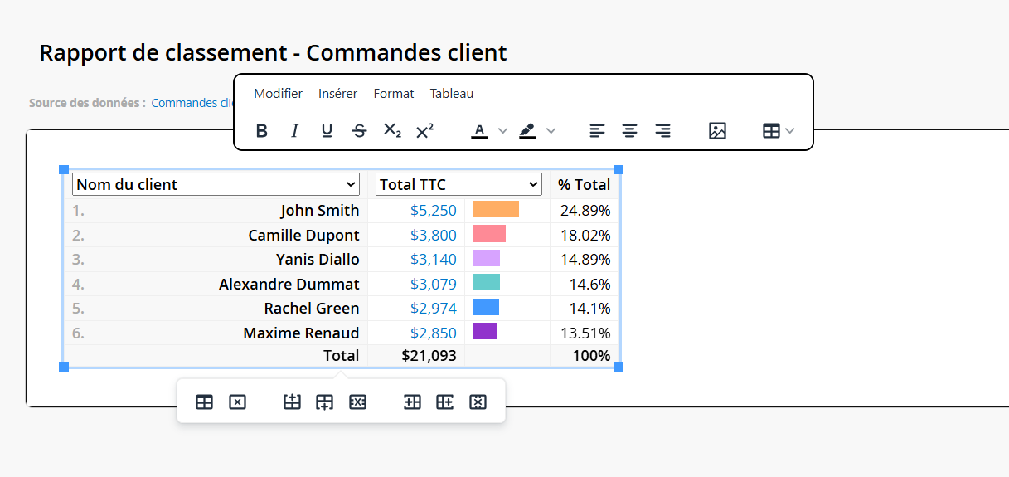Delete the current table row
The width and height of the screenshot is (1009, 477).
tap(357, 402)
